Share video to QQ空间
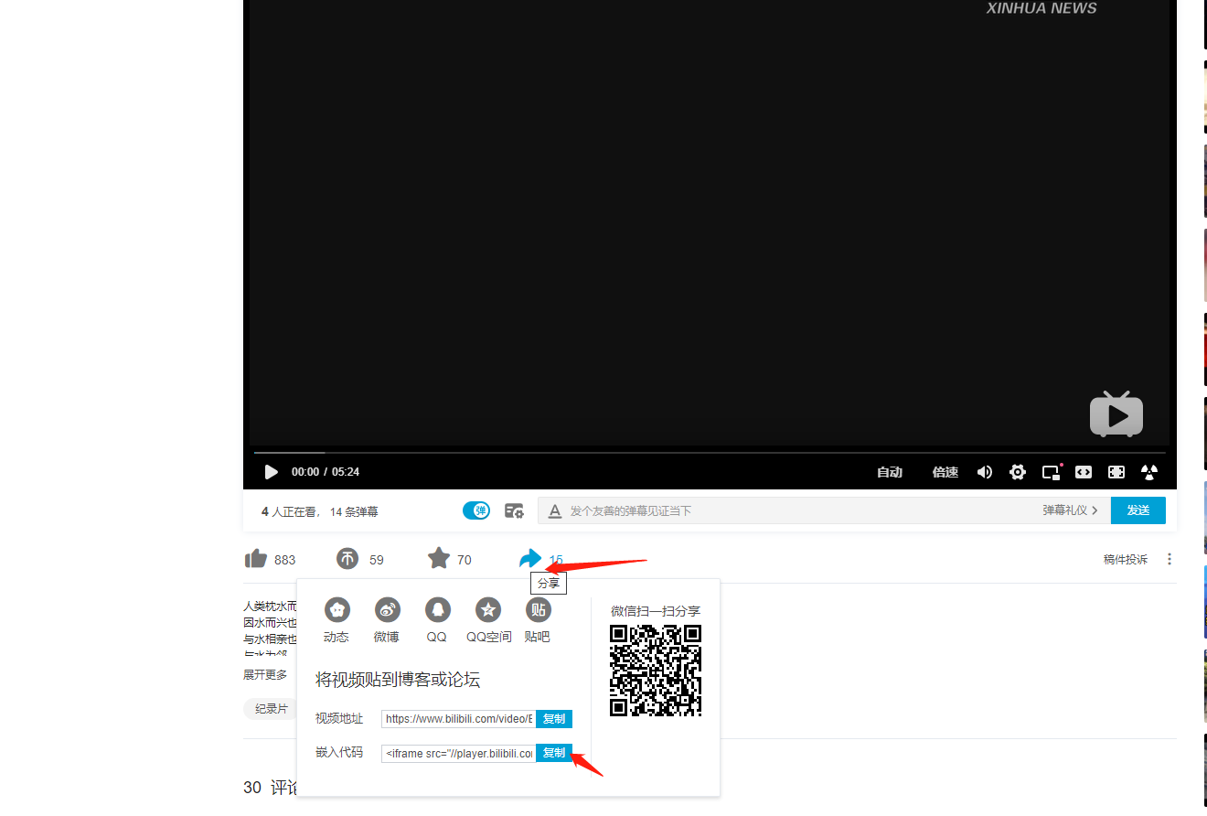 (488, 610)
